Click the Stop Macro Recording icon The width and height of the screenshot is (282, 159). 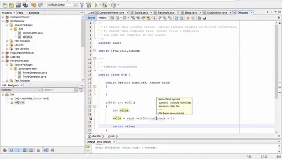pos(193,18)
